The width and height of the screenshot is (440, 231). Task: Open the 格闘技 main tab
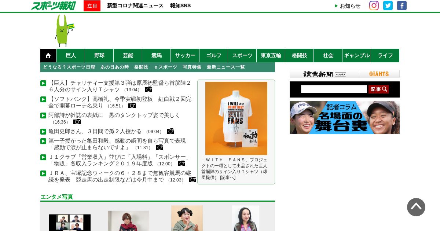click(300, 55)
